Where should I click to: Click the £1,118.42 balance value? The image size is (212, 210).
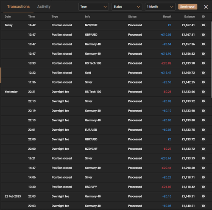click(188, 187)
